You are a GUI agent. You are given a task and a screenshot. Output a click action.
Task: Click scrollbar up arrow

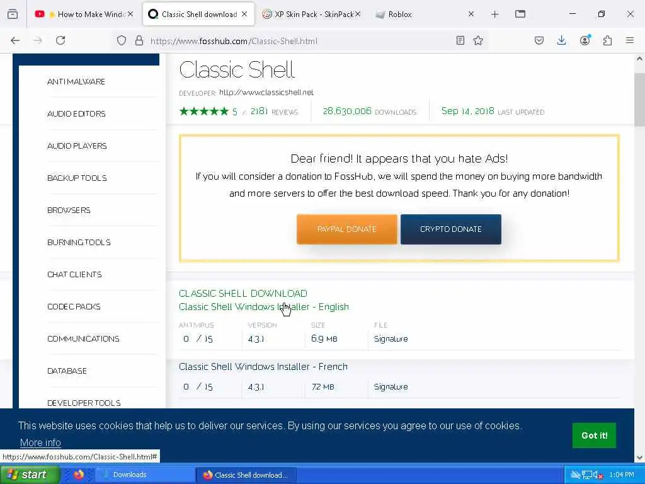(639, 59)
